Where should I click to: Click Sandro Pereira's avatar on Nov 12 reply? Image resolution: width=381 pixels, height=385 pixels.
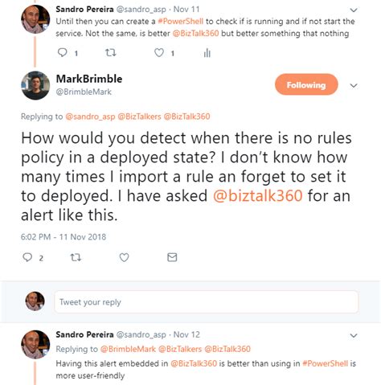pos(35,345)
